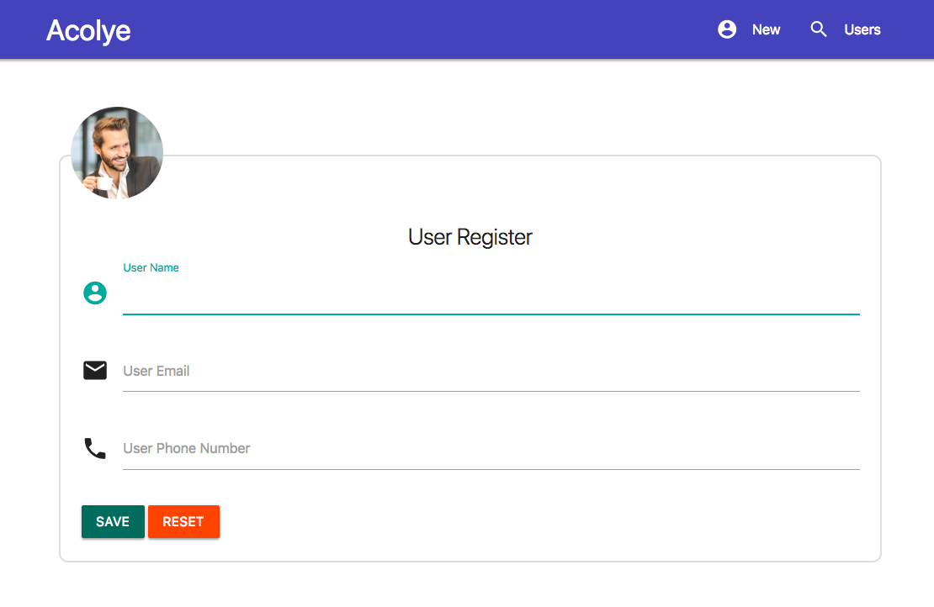Click the phone handset icon

[95, 448]
